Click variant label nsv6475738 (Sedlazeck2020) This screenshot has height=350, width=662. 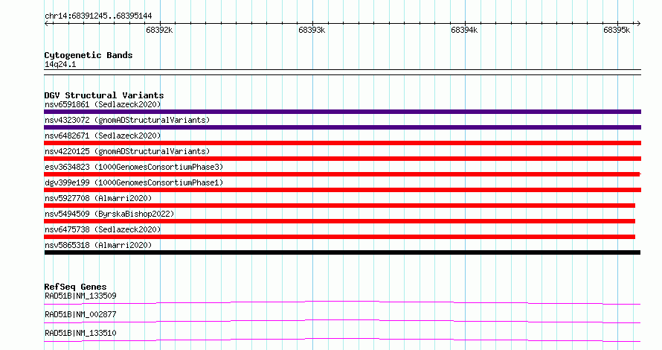pos(103,229)
